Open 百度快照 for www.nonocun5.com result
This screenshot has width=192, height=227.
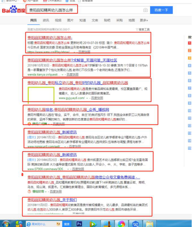[75, 146]
